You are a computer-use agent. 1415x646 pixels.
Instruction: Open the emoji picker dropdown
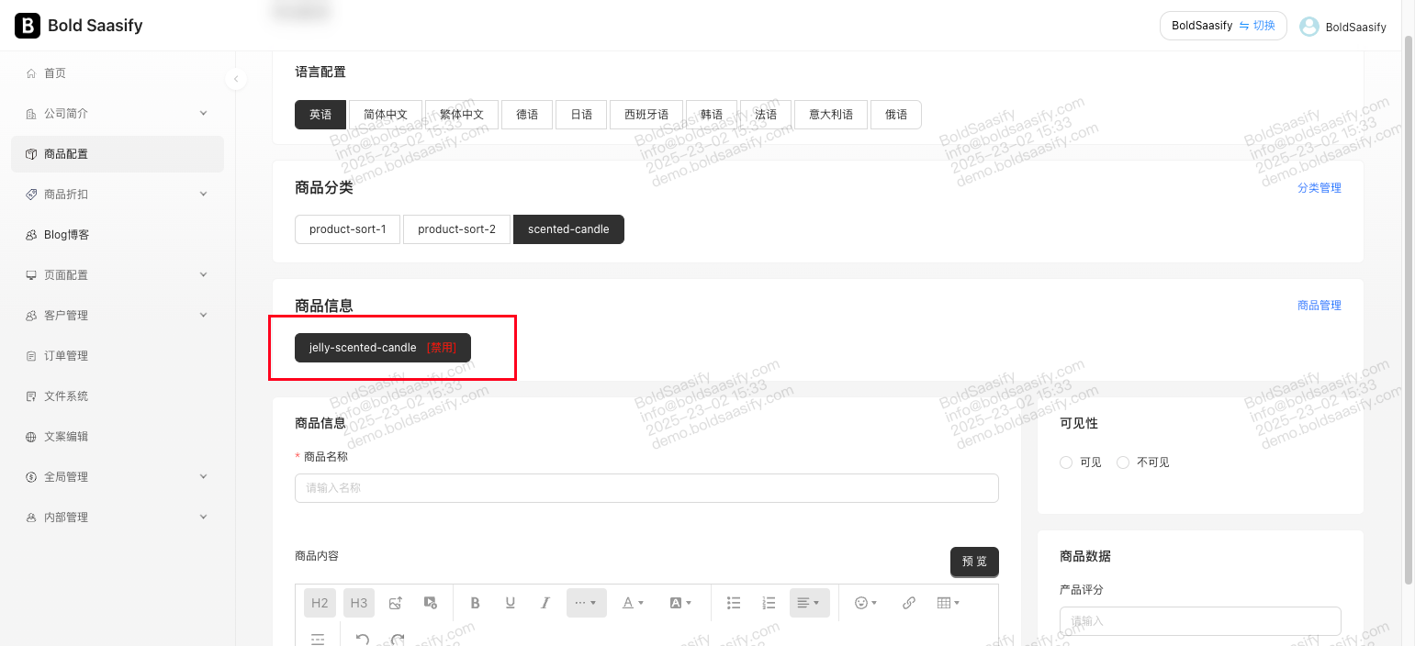coord(866,603)
